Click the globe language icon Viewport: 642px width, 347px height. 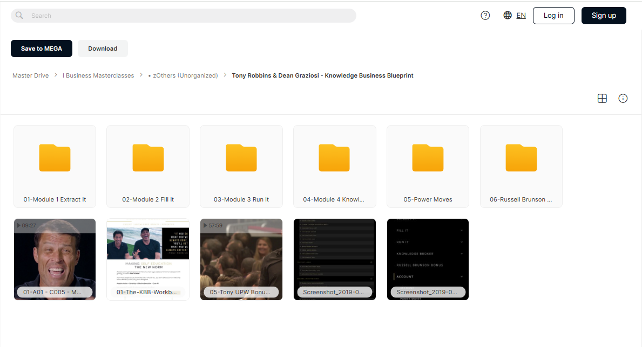coord(508,15)
